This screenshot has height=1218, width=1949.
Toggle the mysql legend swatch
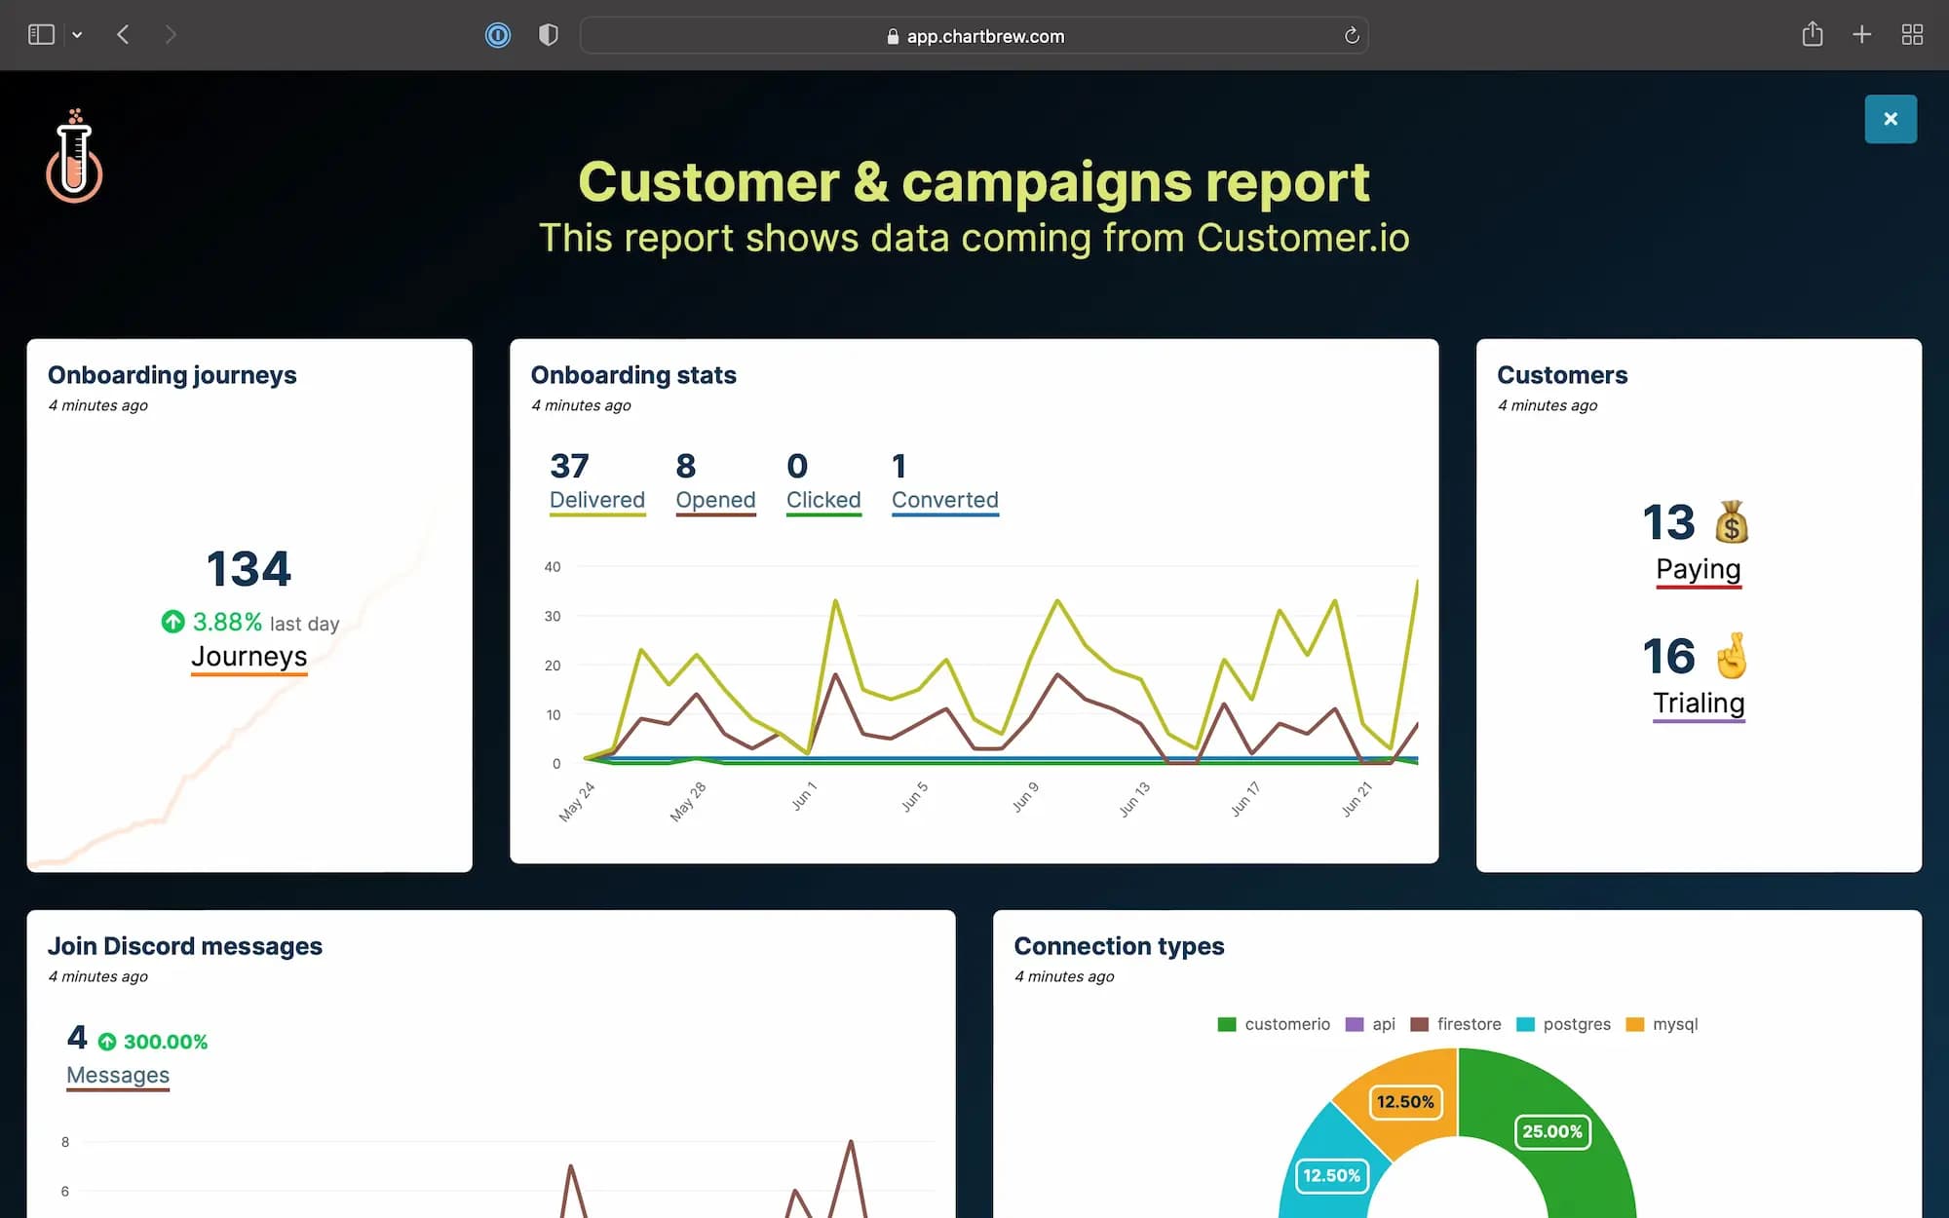click(1635, 1024)
